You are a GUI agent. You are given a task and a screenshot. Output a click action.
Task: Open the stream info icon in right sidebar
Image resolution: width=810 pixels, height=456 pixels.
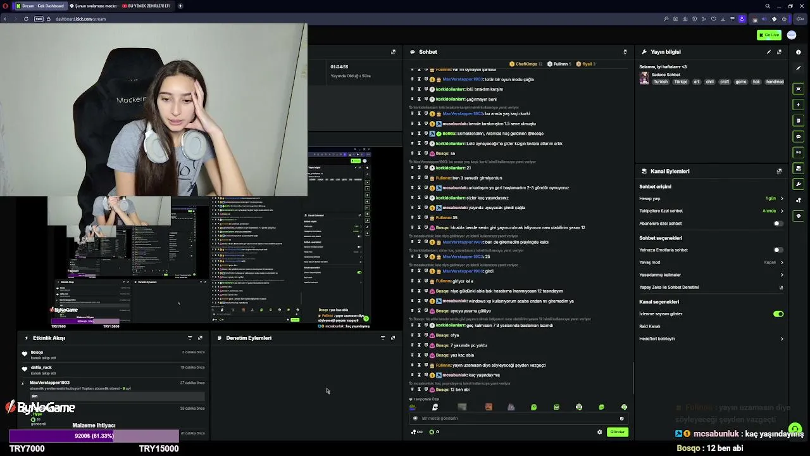click(x=799, y=52)
